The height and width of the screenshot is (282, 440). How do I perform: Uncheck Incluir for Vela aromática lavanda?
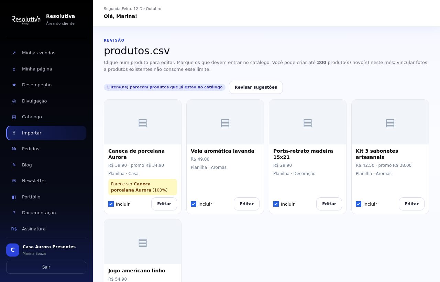(194, 204)
